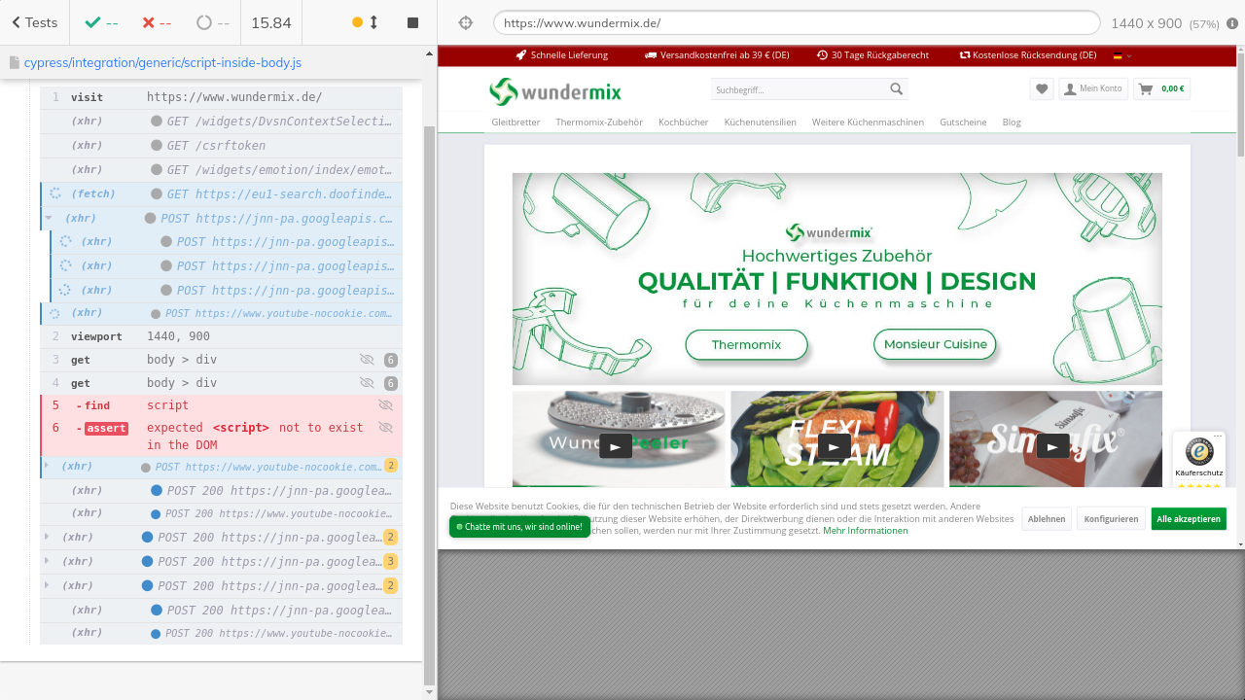Click the stop test run square icon

(x=412, y=22)
